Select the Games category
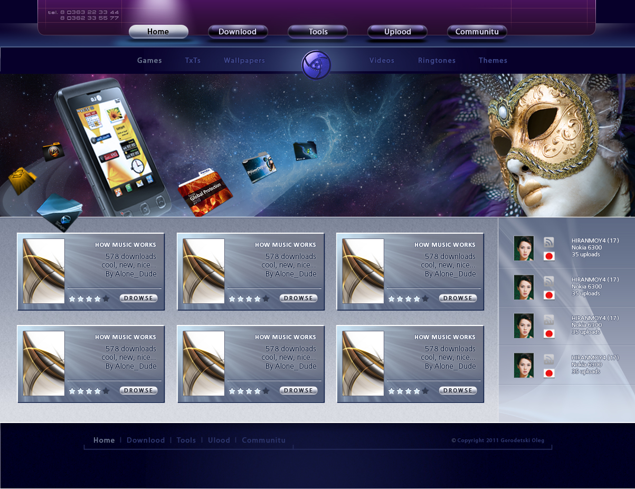 pos(149,61)
